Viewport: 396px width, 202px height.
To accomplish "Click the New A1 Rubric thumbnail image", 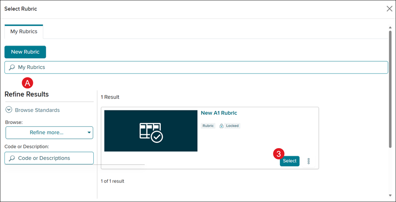I will pos(151,131).
